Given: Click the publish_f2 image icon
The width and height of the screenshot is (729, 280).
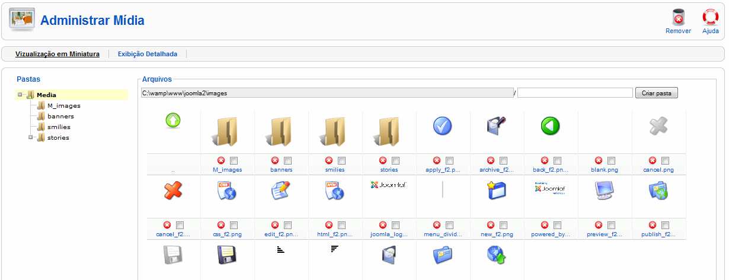Looking at the screenshot, I should pos(658,190).
